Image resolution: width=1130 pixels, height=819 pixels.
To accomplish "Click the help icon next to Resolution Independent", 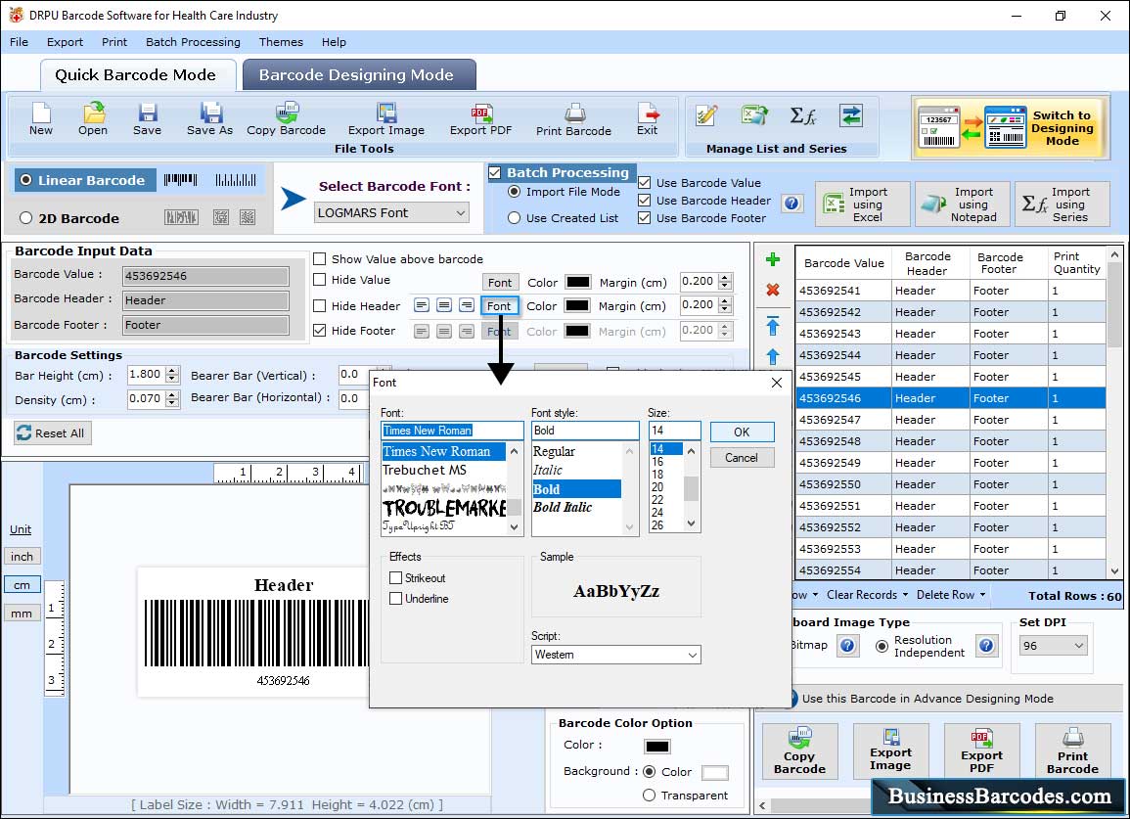I will pyautogui.click(x=986, y=645).
